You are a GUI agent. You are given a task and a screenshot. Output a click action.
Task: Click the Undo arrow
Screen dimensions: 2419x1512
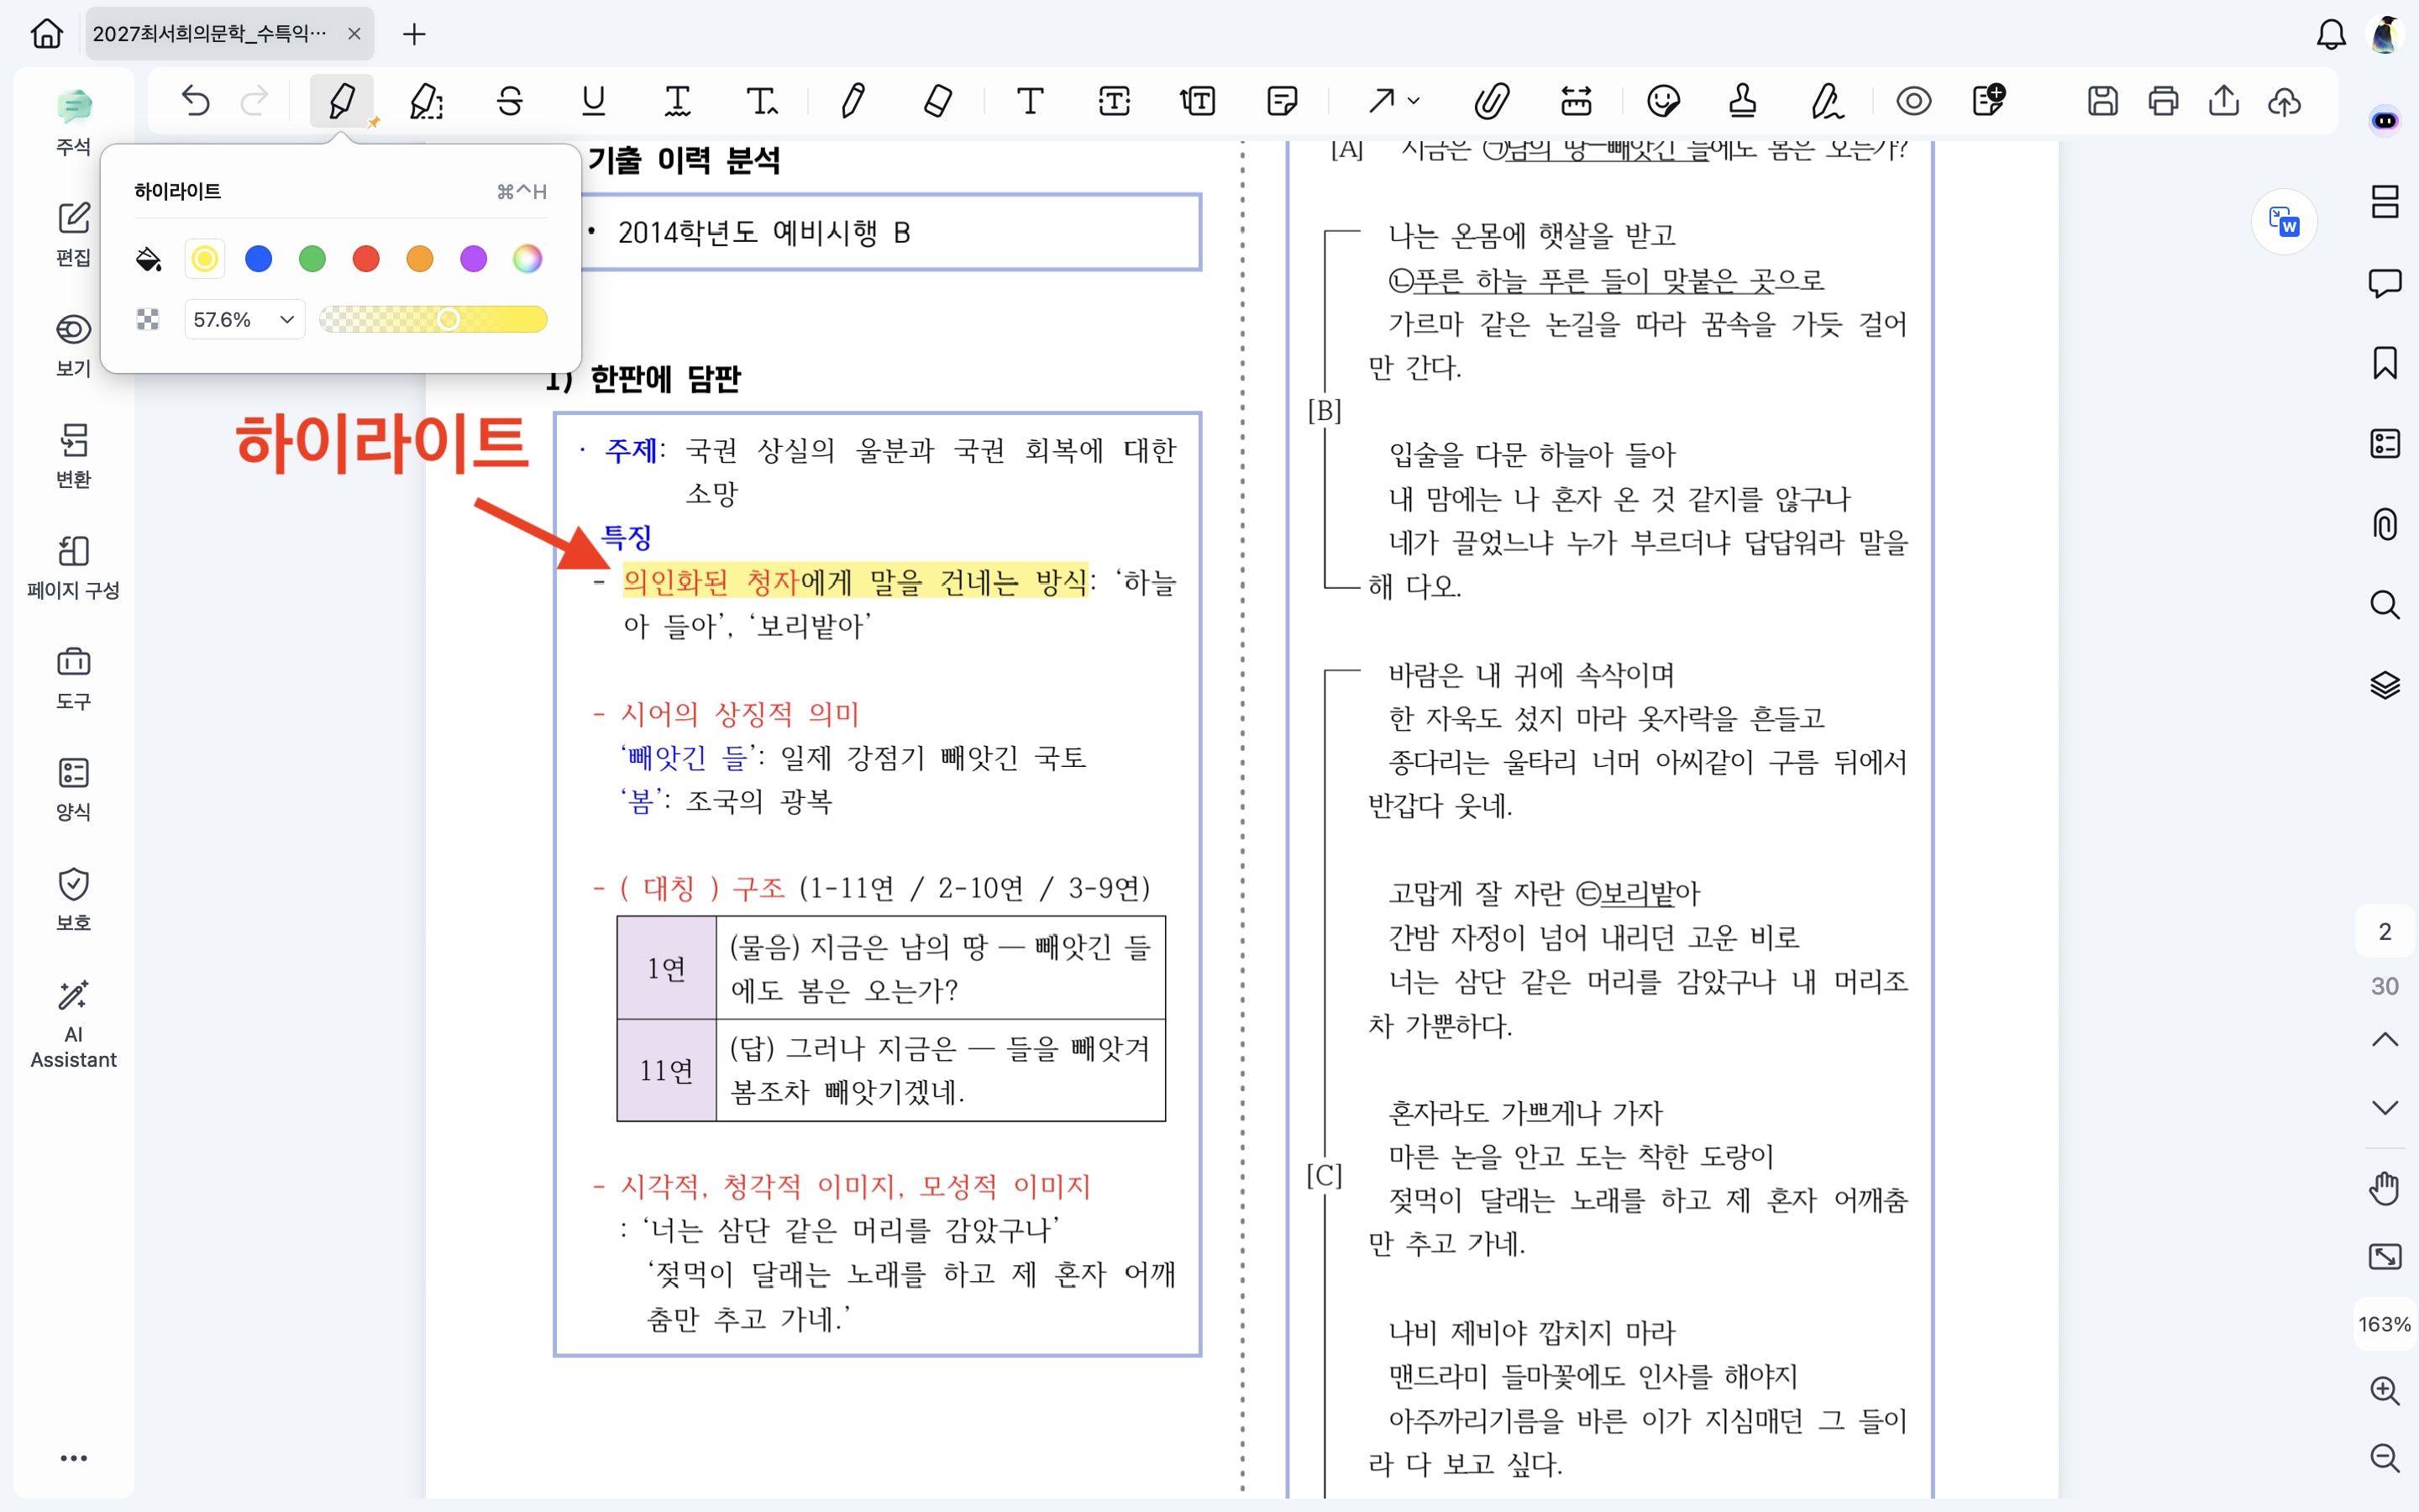(196, 101)
